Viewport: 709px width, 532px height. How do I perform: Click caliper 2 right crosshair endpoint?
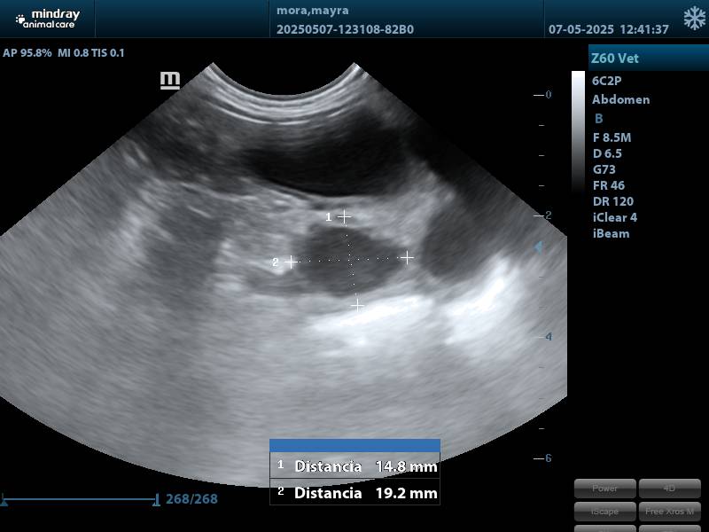[407, 258]
